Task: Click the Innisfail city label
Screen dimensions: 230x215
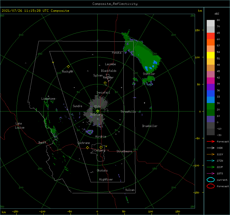Action: pyautogui.click(x=103, y=93)
